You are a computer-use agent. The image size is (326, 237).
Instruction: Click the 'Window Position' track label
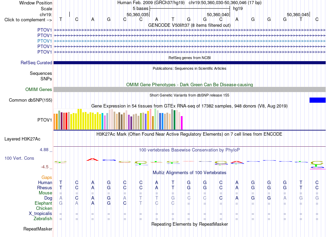point(36,3)
